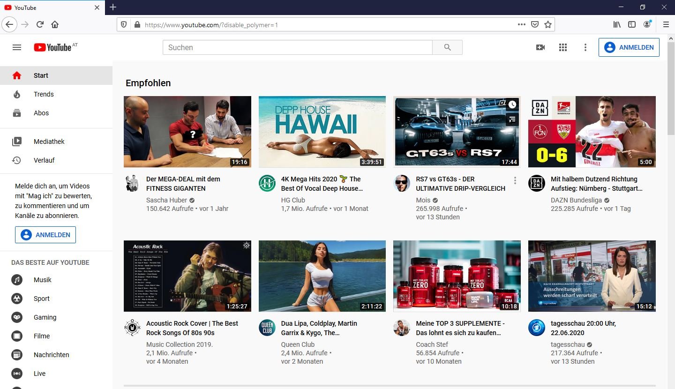The image size is (675, 389).
Task: Open DEPP HOUSE HAWAII video thumbnail
Action: coord(322,132)
